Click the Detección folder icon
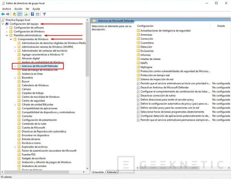231x179 pixels. click(x=138, y=47)
